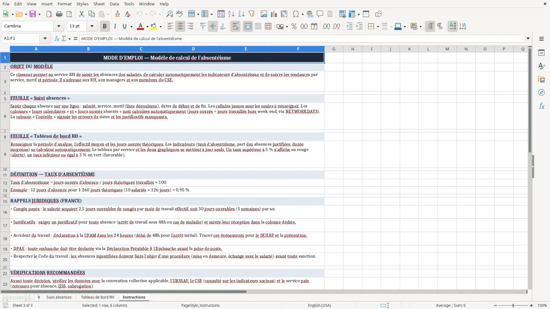Image resolution: width=550 pixels, height=309 pixels.
Task: Click the Merge and Center Cells icon
Action: point(248,27)
